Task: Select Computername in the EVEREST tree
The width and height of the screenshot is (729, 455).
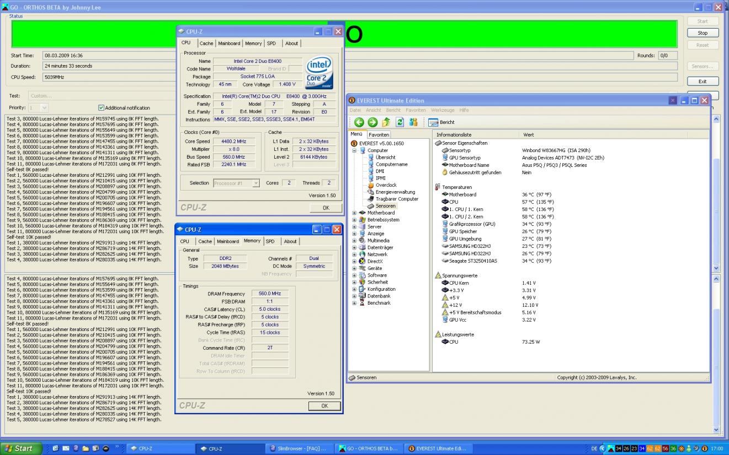Action: tap(392, 164)
